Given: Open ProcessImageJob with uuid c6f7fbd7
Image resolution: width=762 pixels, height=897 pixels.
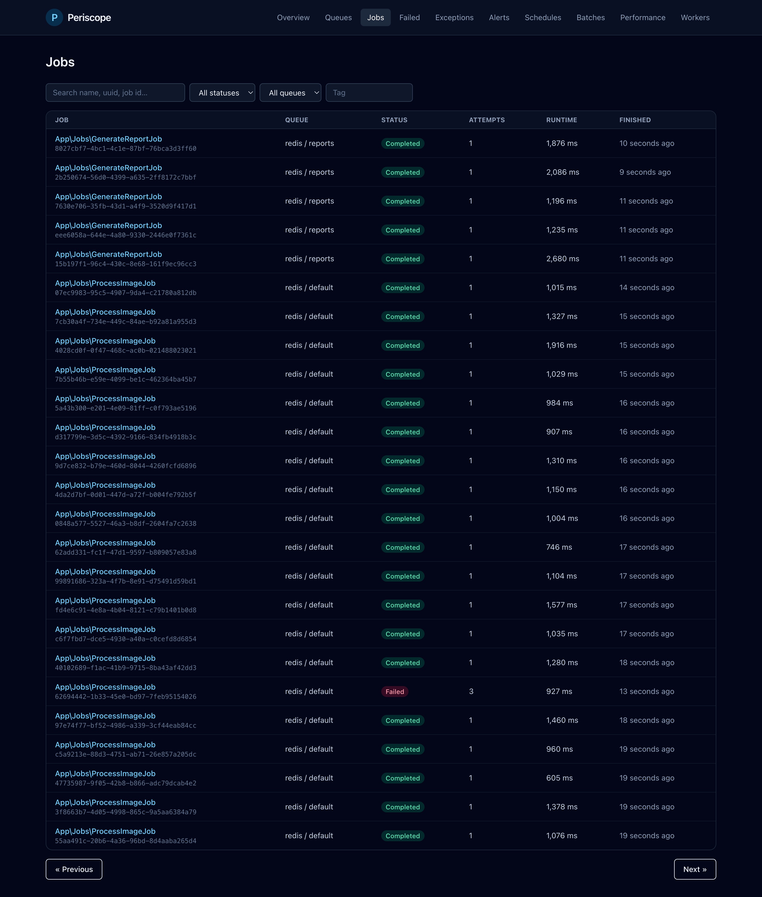Looking at the screenshot, I should click(105, 629).
